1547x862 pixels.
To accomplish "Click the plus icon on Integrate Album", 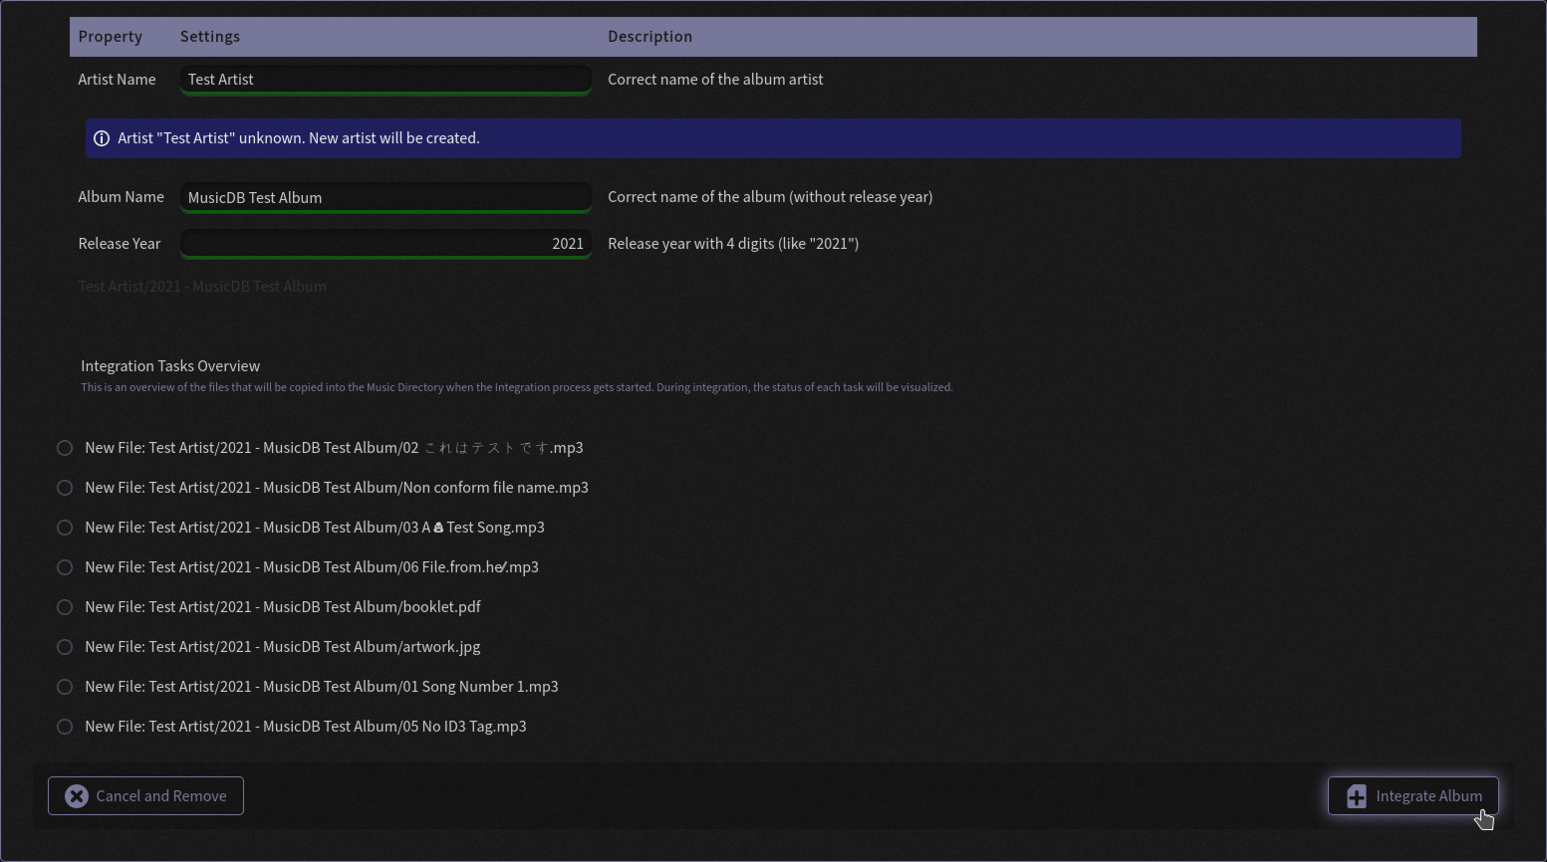I will click(1356, 796).
